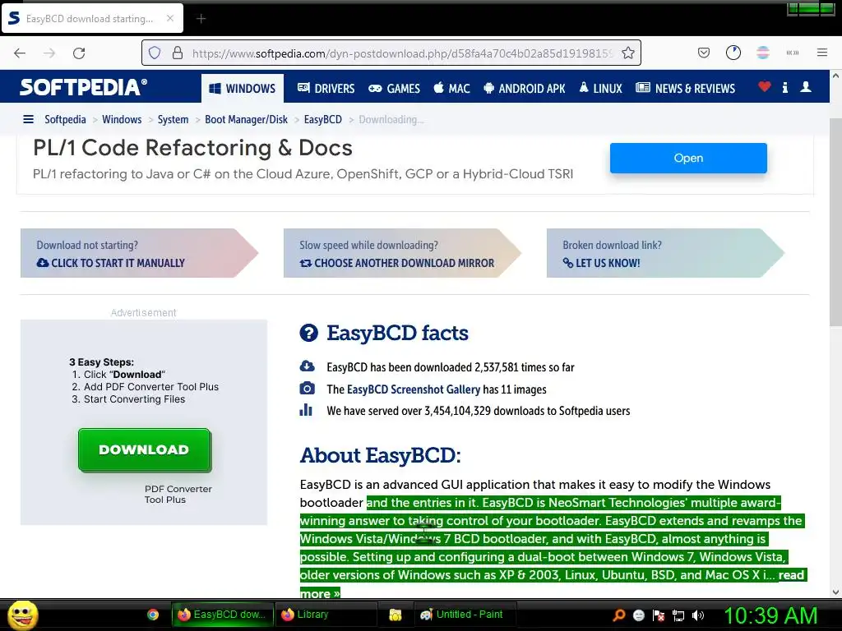Close the EasyBCD download tab

[169, 18]
